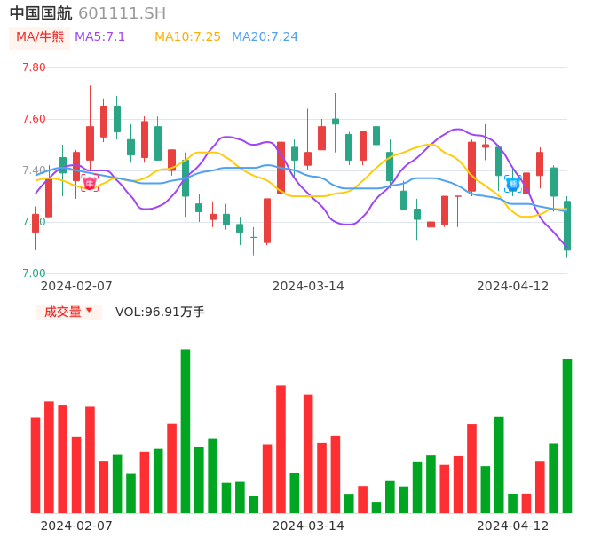Click the MA5:7.1 legend label
609x538 pixels.
click(99, 37)
